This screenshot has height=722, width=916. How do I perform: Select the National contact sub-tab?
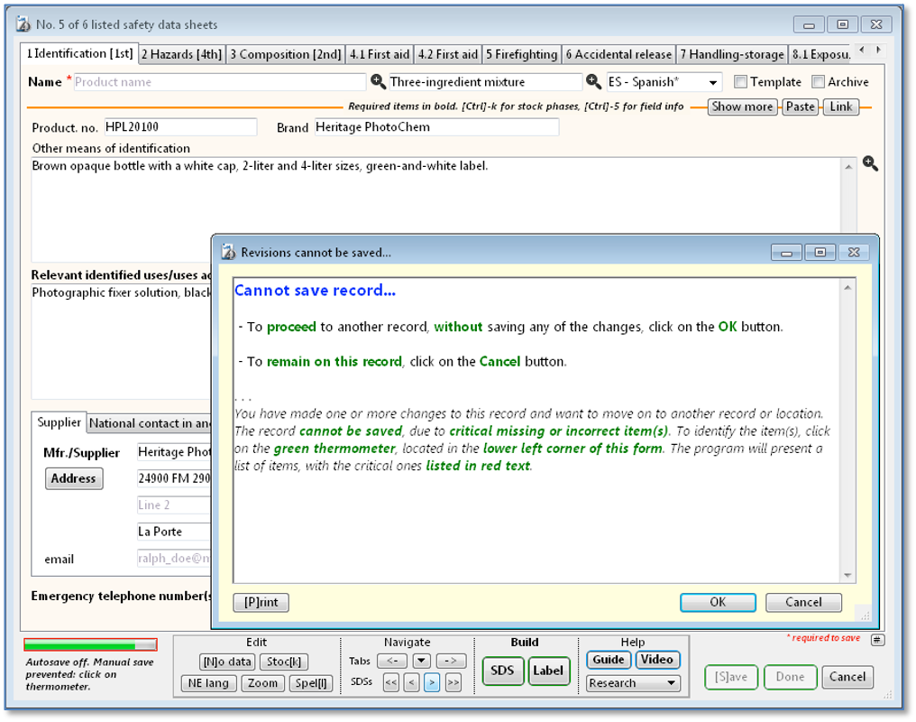(150, 423)
